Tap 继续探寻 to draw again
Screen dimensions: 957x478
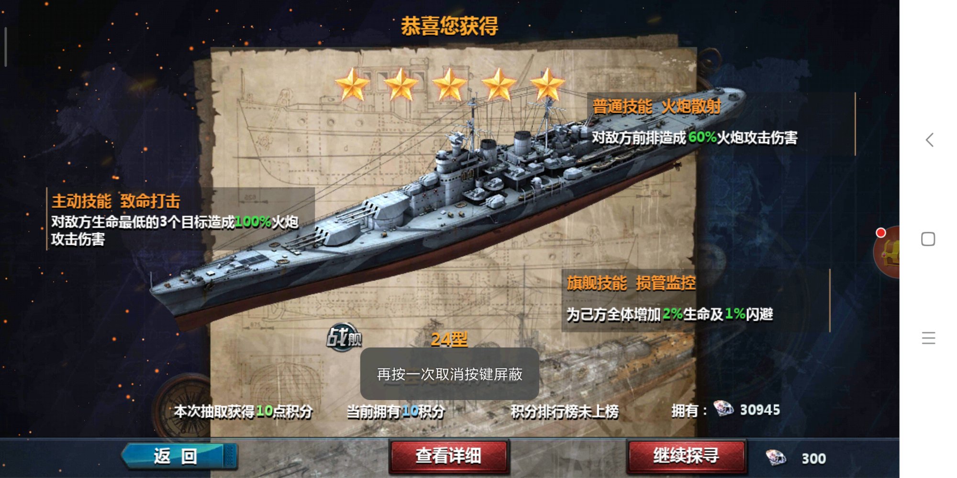(686, 456)
